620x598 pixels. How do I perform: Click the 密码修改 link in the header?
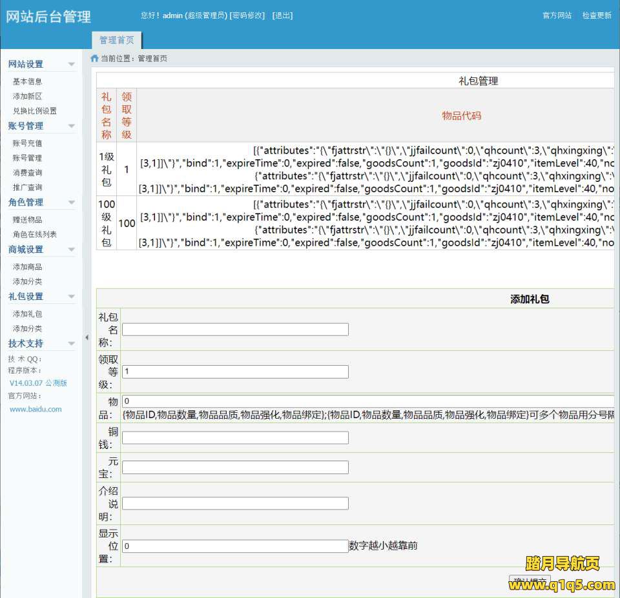pyautogui.click(x=247, y=15)
